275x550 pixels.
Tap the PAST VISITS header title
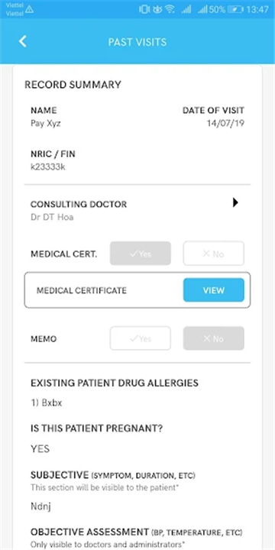137,42
